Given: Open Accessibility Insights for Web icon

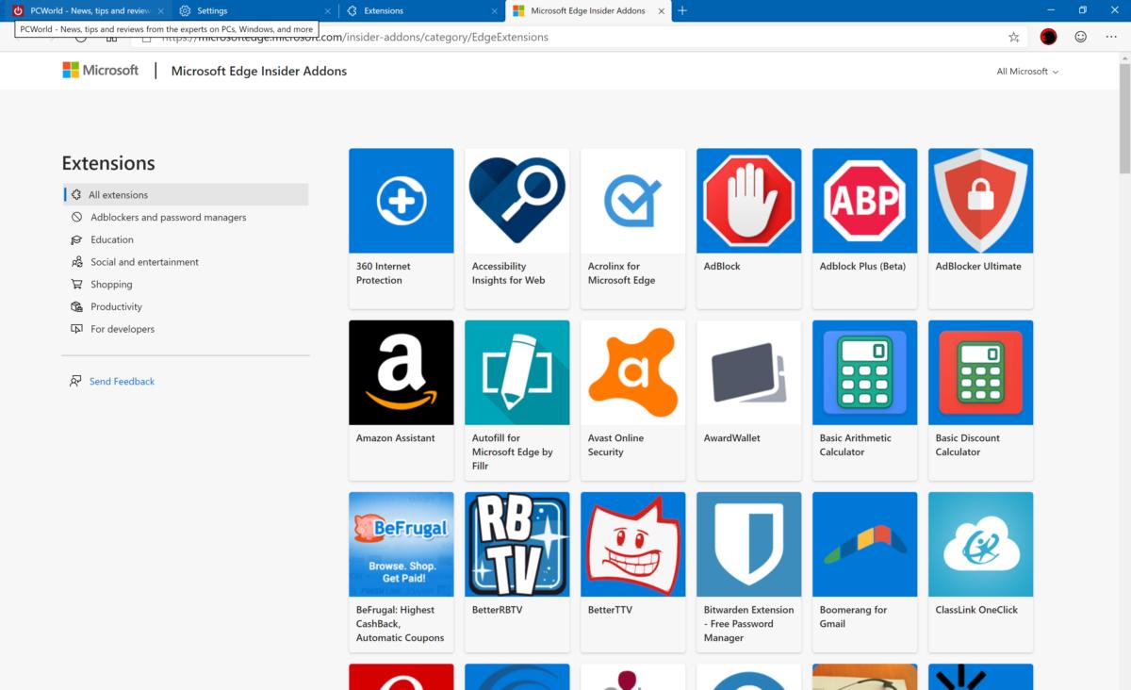Looking at the screenshot, I should click(x=516, y=201).
